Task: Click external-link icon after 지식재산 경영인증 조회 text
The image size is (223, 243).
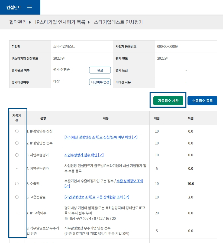Action: click(134, 137)
